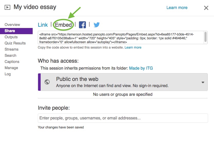This screenshot has width=214, height=141.
Task: Switch to the Embed sharing tab
Action: [63, 25]
